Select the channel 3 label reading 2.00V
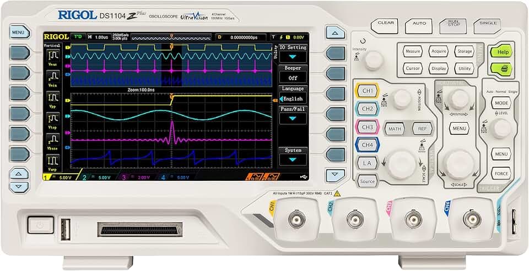Viewport: 529px width, 271px height. click(x=136, y=177)
